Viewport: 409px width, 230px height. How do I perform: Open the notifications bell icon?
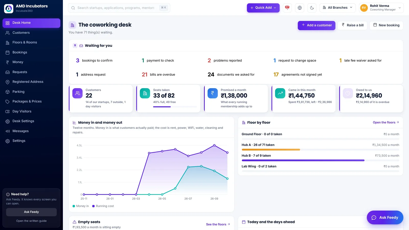point(287,8)
